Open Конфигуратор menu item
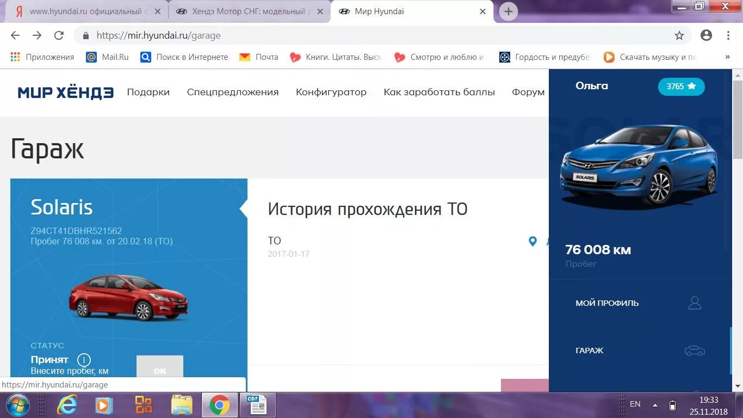The width and height of the screenshot is (743, 418). [x=331, y=92]
